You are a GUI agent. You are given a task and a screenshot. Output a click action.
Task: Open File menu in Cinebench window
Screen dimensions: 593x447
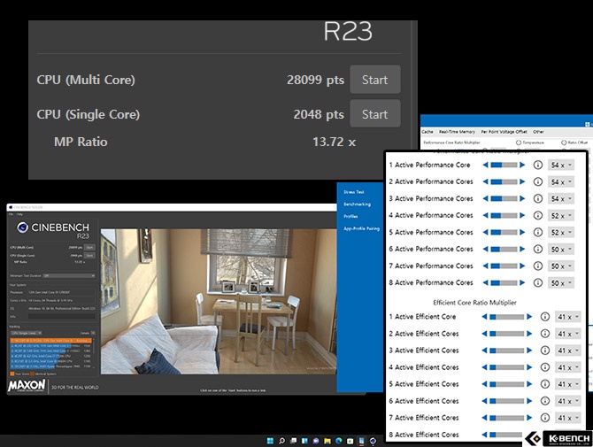pyautogui.click(x=11, y=214)
